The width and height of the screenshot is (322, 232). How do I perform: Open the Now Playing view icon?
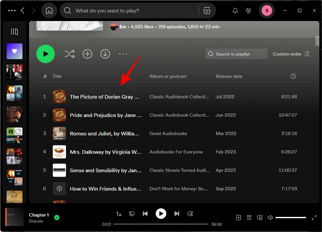[x=239, y=218]
